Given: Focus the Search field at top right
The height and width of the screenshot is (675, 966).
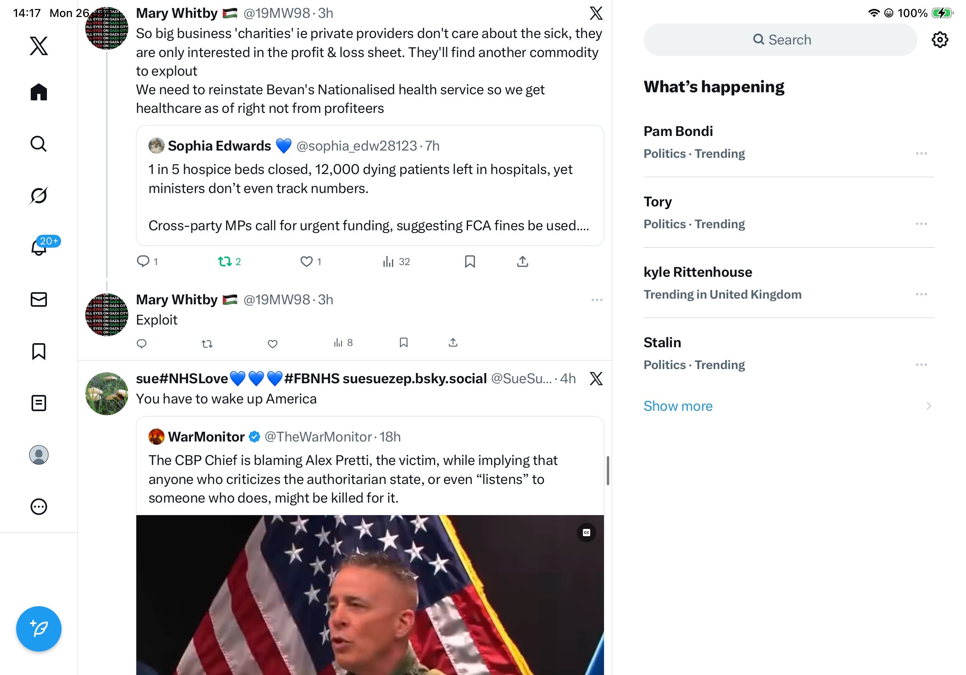Looking at the screenshot, I should pos(780,40).
